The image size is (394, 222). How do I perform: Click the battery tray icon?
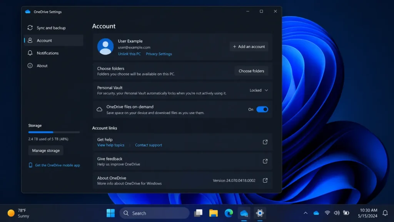coord(346,213)
